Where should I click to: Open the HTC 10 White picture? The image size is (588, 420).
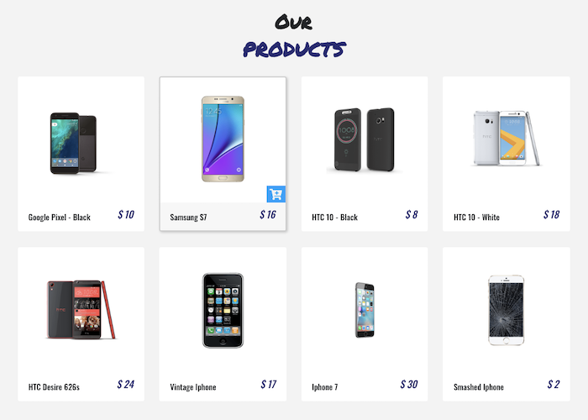[507, 138]
